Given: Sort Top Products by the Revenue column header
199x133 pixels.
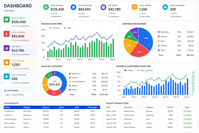Looking at the screenshot, I should point(46,107).
